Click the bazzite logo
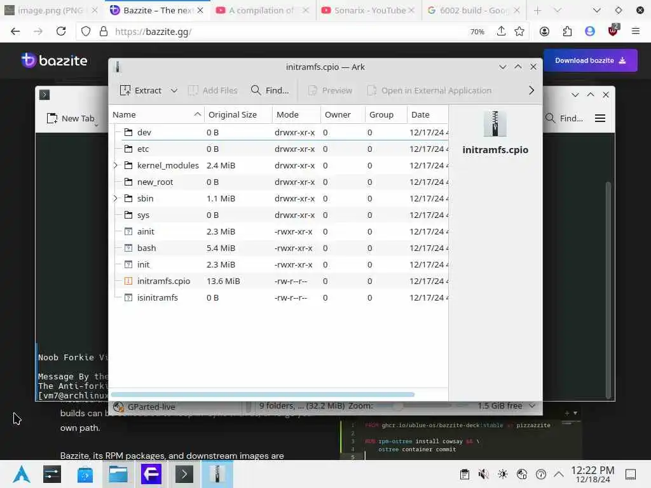 [x=55, y=60]
